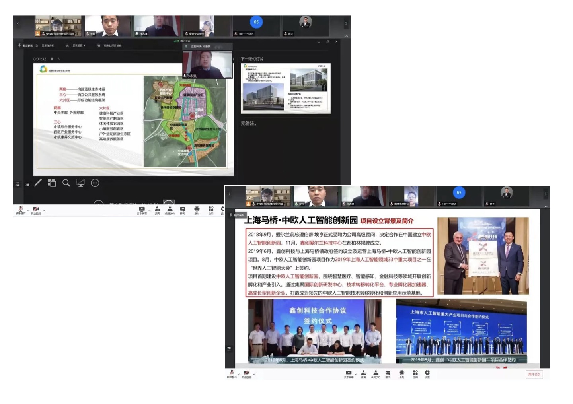Screen dimensions: 573x404
Task: Open Apps in top meeting window
Action: click(x=211, y=210)
